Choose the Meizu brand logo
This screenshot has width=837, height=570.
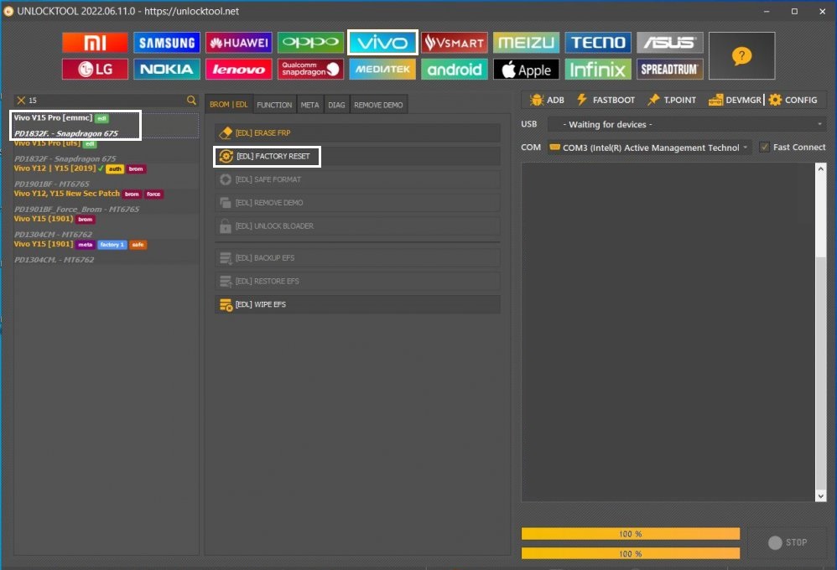(x=526, y=43)
